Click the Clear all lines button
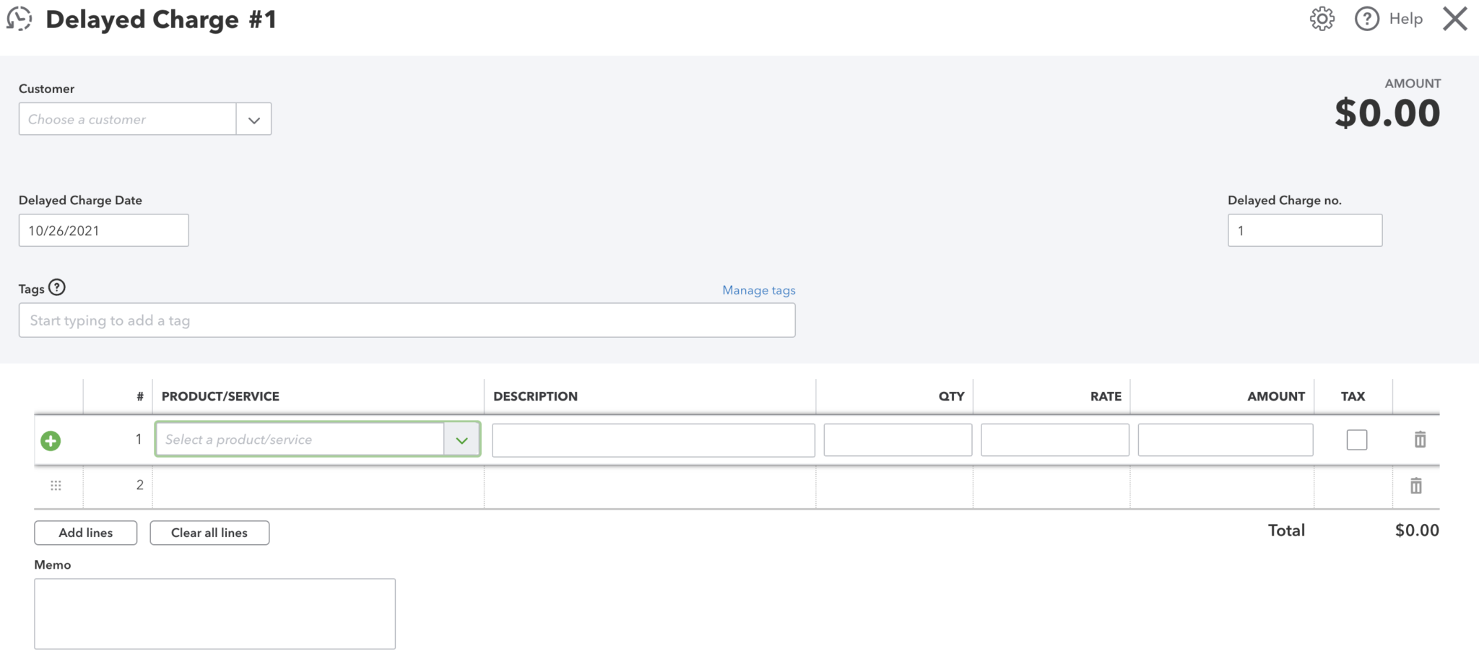 tap(209, 533)
